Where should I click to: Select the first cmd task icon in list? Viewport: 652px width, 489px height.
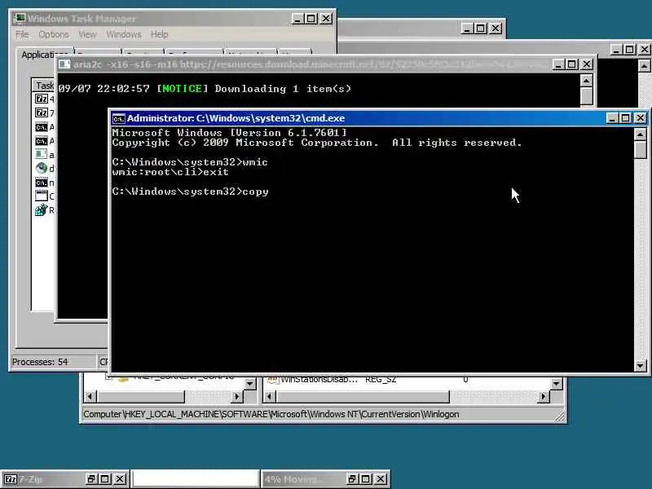click(42, 127)
